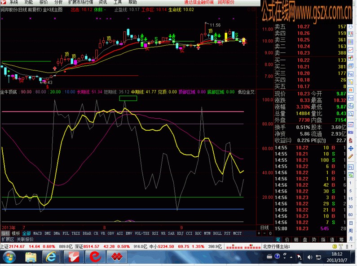Open the stacked windows icon in the sidebar
This screenshot has height=266, width=357.
[x=351, y=66]
